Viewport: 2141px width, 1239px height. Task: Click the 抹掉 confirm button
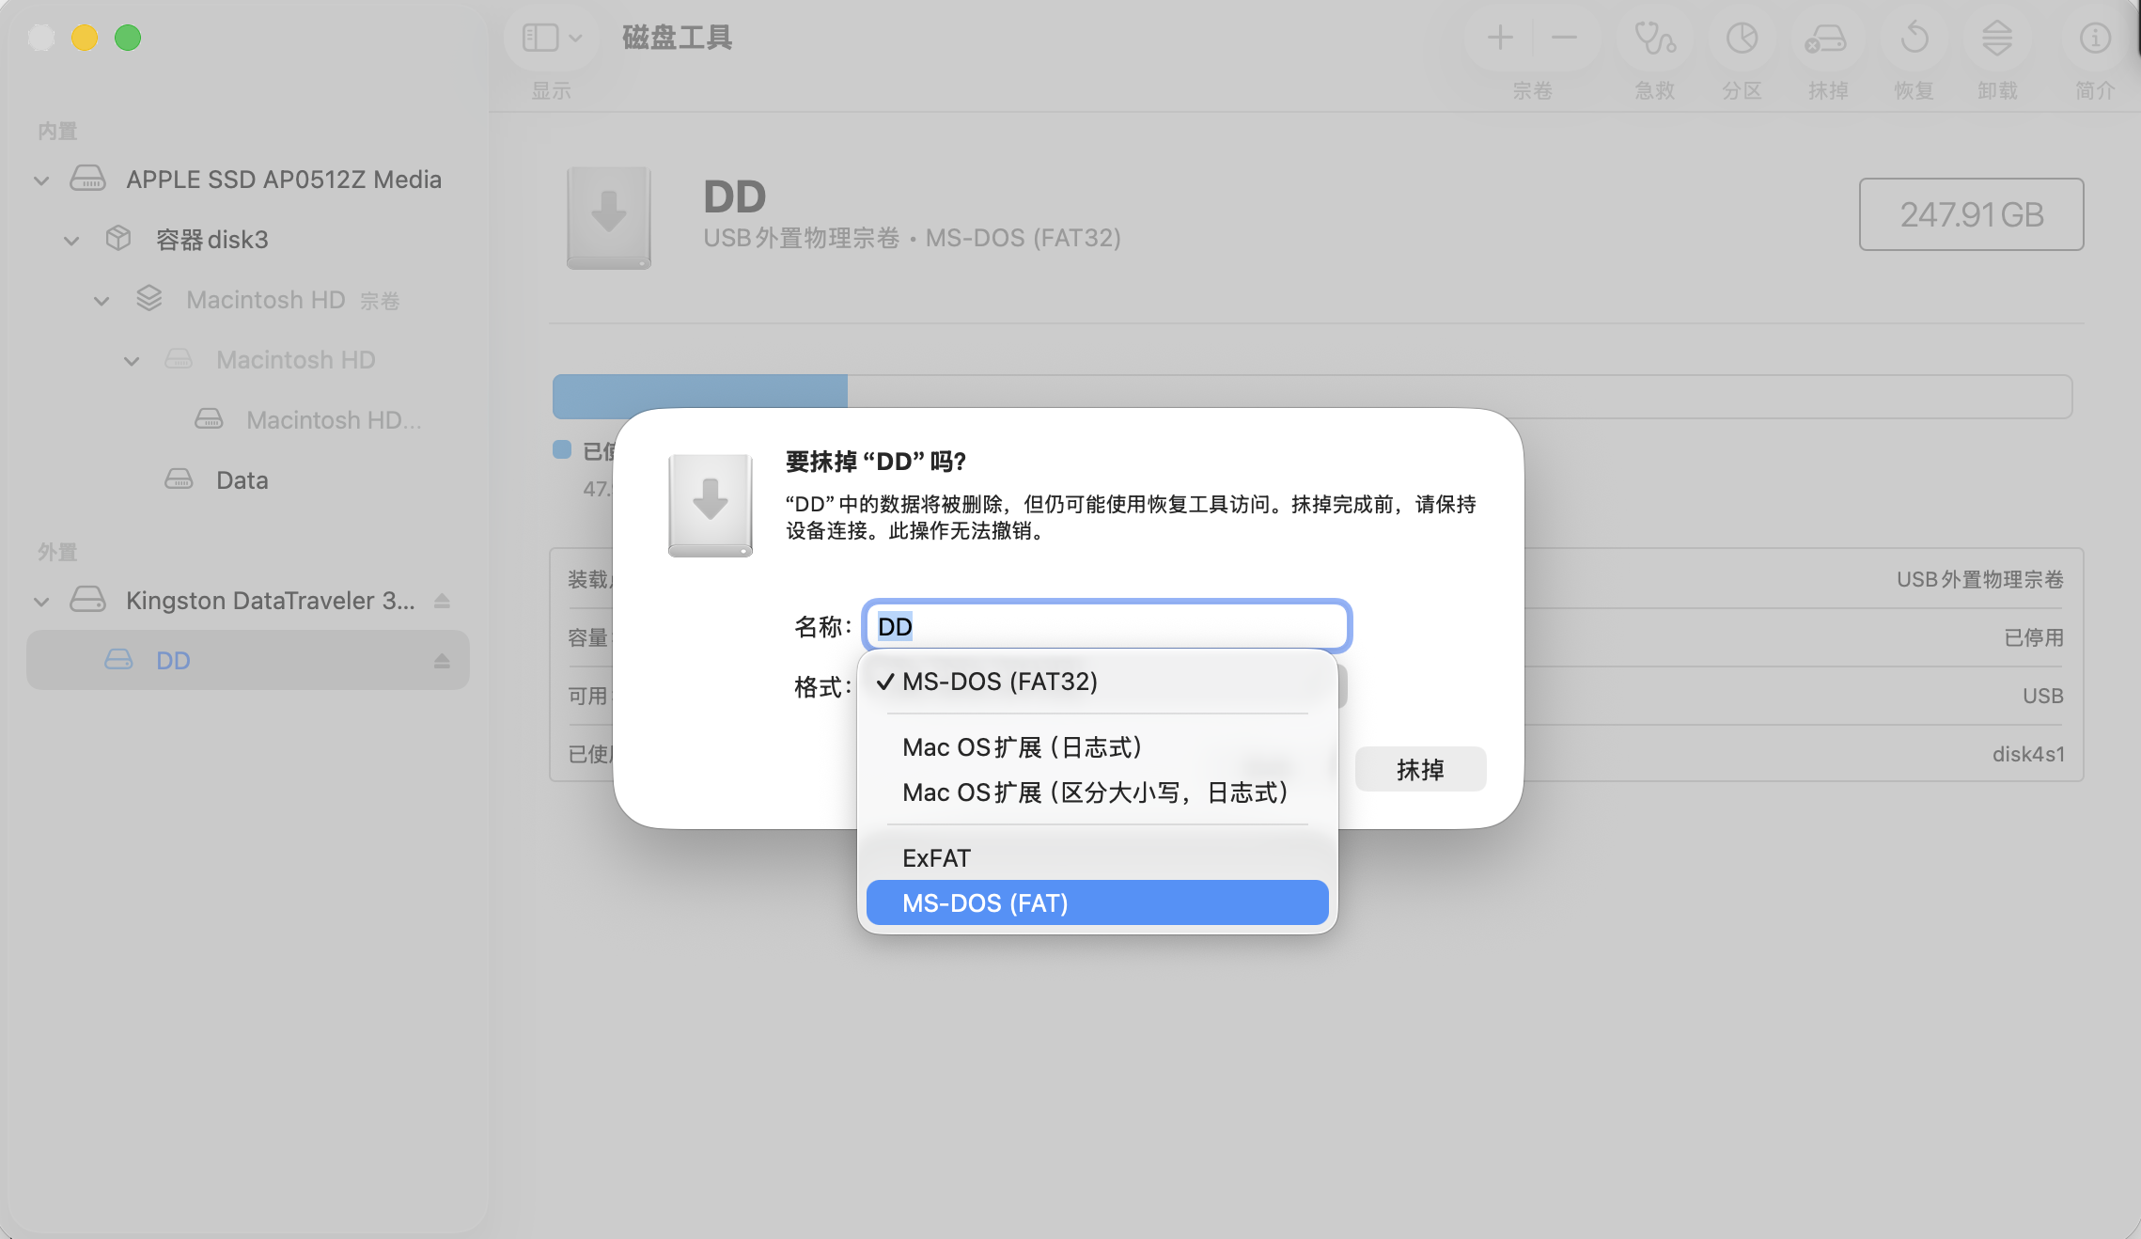click(x=1419, y=768)
